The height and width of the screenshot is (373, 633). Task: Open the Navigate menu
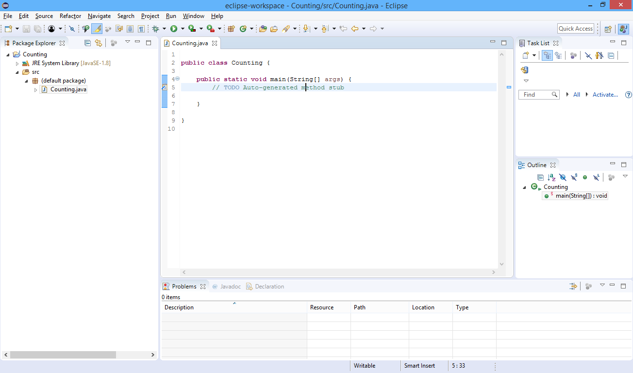(99, 16)
